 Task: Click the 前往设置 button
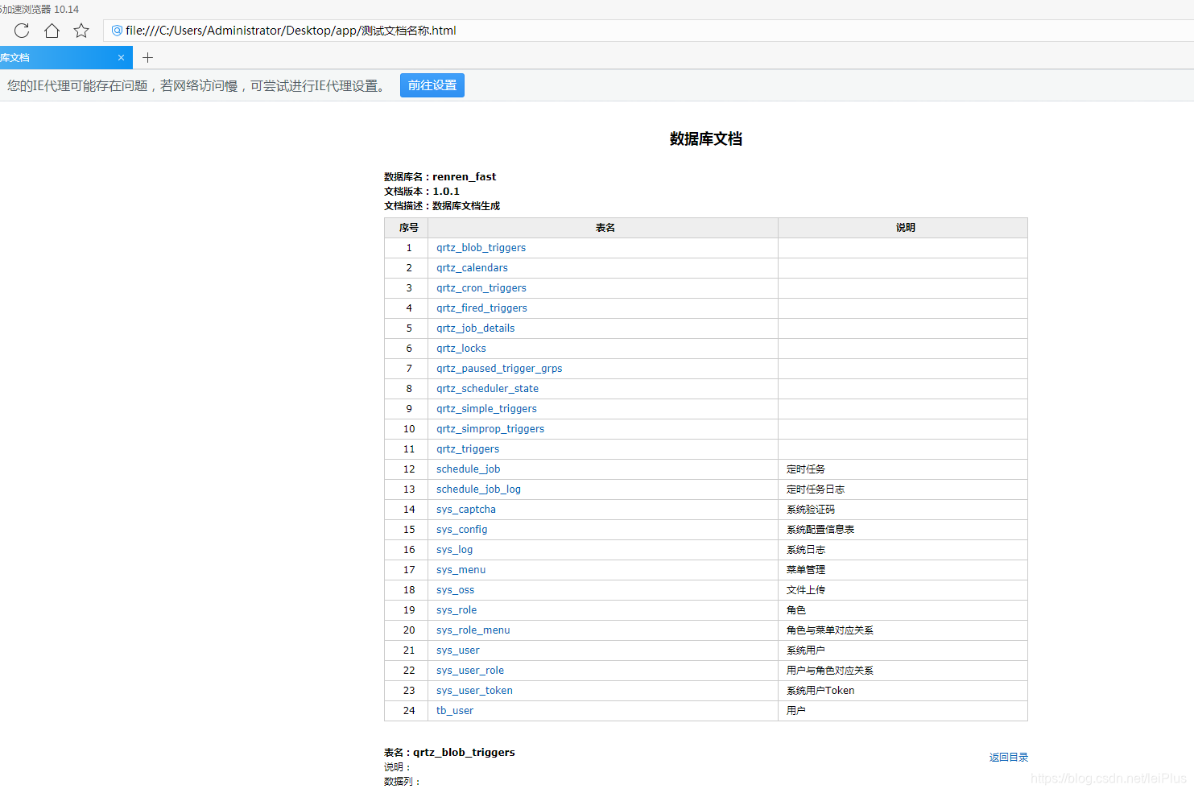[432, 85]
